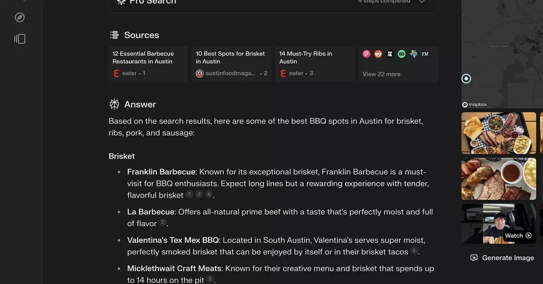Click the Answer snowflake icon
The image size is (543, 284).
coord(114,104)
